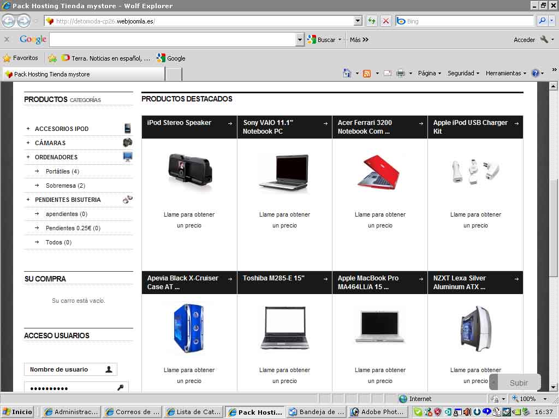The width and height of the screenshot is (559, 419).
Task: Expand the Cámaras category plus sign
Action: point(28,142)
